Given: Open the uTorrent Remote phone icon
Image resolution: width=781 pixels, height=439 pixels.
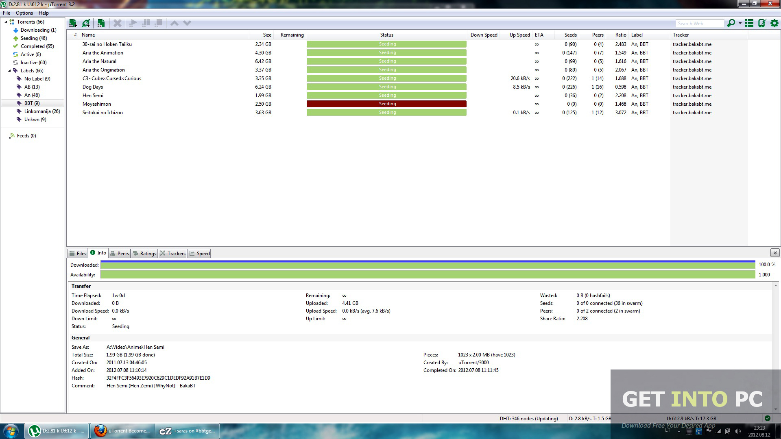Looking at the screenshot, I should tap(762, 23).
